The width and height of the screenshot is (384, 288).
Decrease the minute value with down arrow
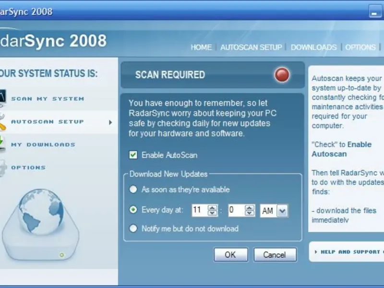coord(249,213)
